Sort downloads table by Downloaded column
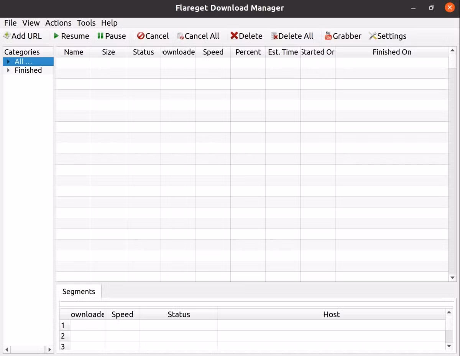 [178, 52]
